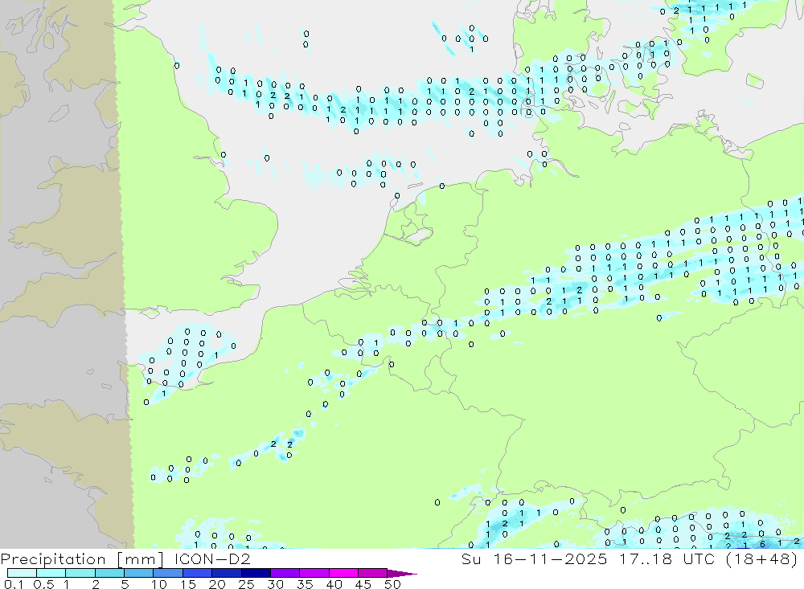Select the 2–5 mm legend color swatch

[109, 573]
